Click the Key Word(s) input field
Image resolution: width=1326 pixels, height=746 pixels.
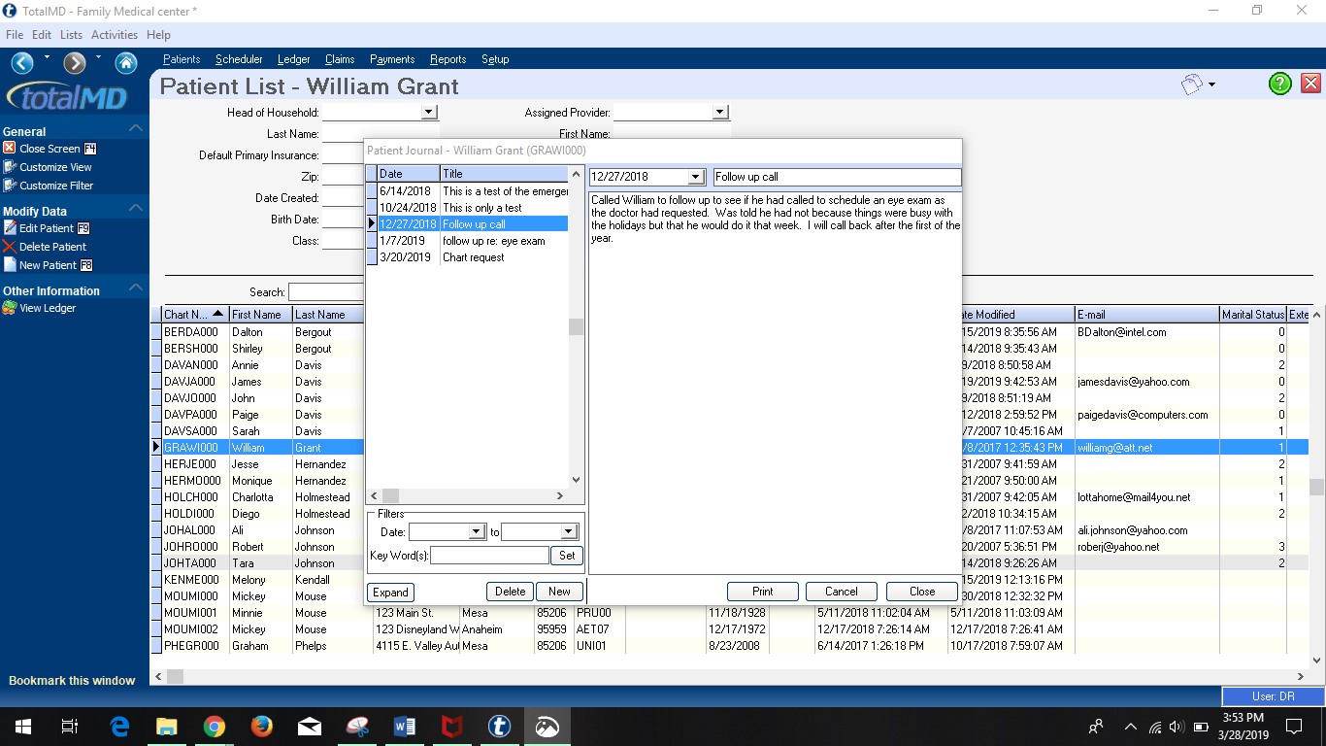[489, 556]
